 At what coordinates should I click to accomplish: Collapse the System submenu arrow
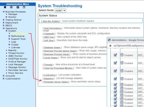(x=7, y=31)
